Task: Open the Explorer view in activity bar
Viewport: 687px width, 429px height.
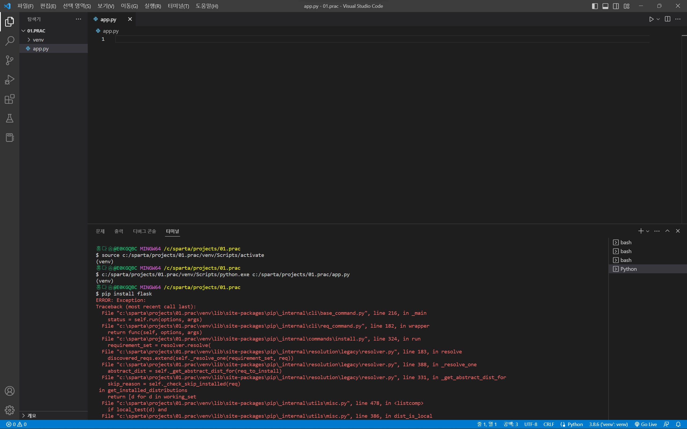Action: coord(10,21)
